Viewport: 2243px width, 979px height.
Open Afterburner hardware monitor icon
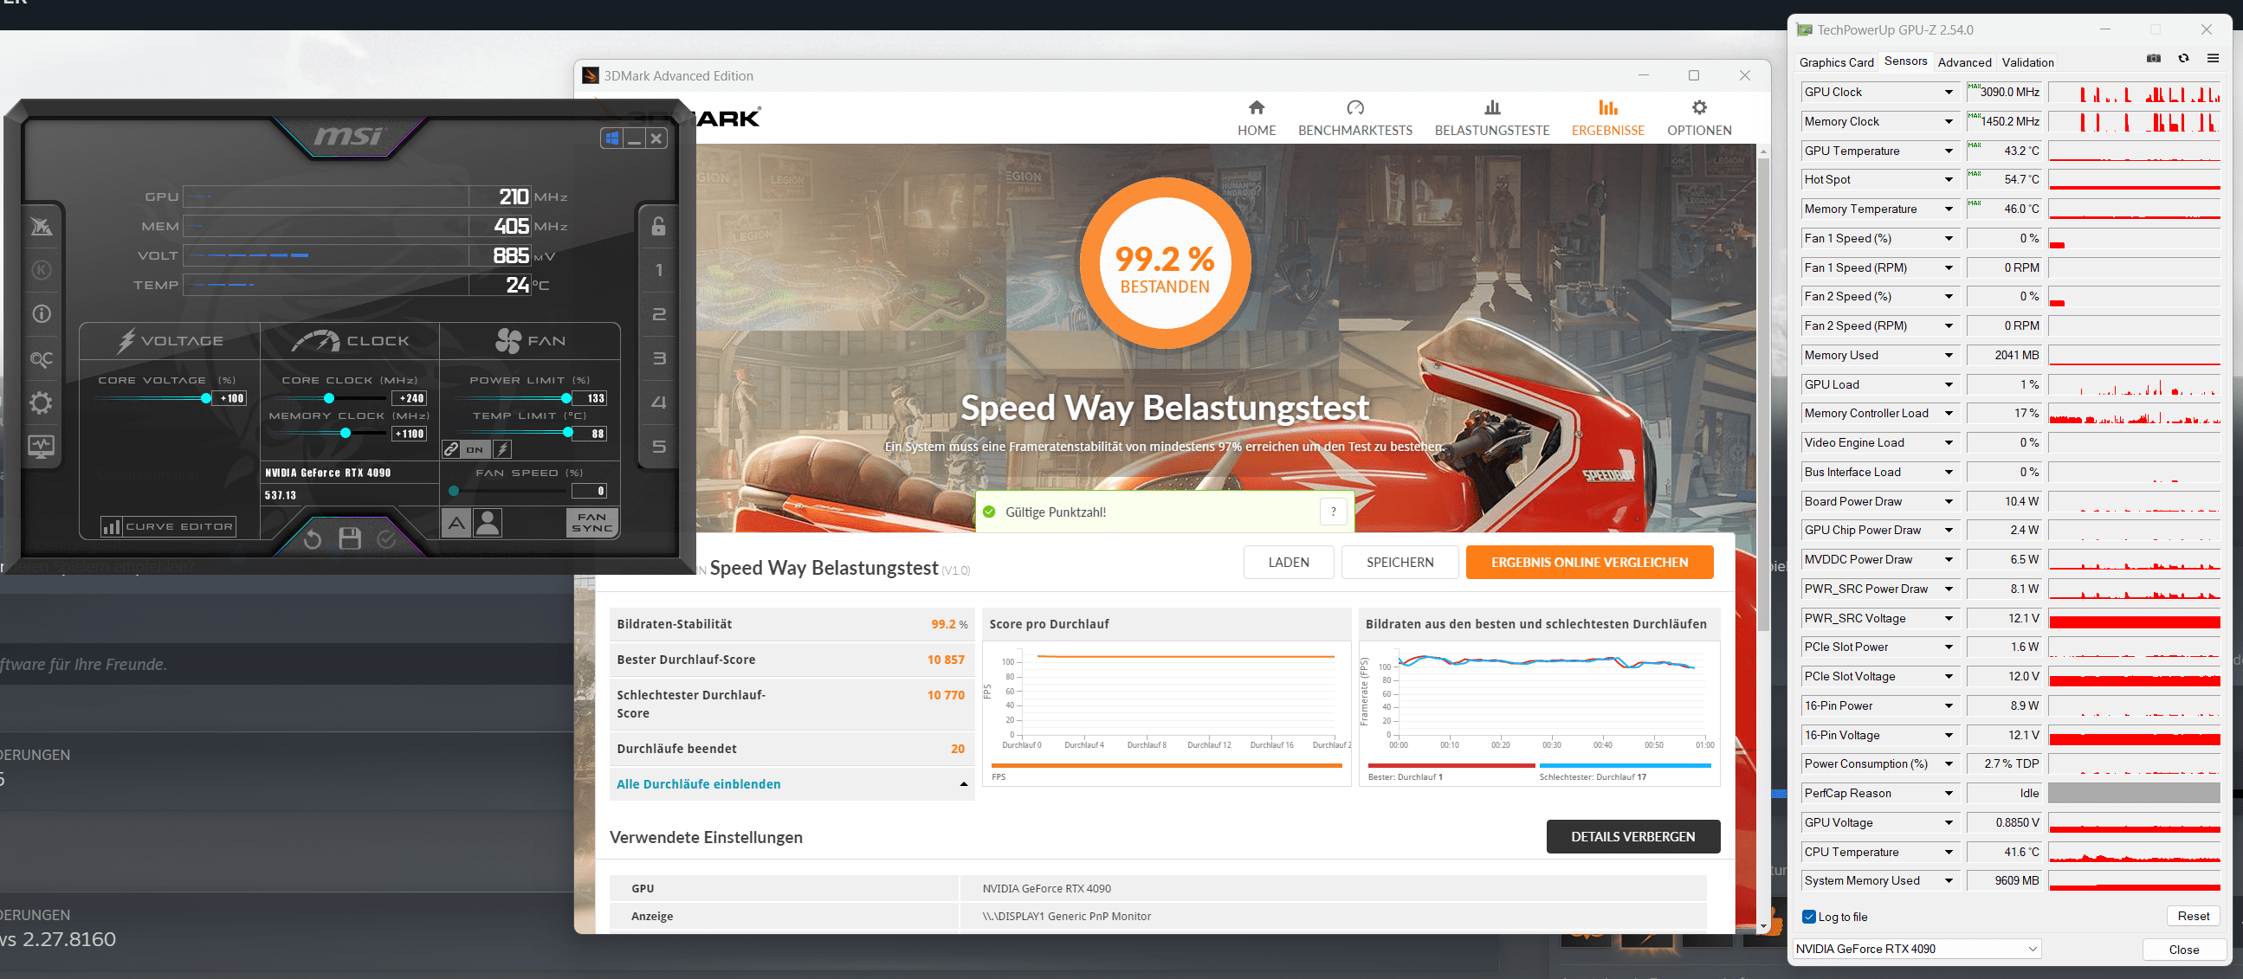(41, 448)
